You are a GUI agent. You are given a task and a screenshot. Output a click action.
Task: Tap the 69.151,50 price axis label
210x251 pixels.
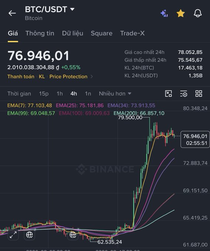(195, 190)
